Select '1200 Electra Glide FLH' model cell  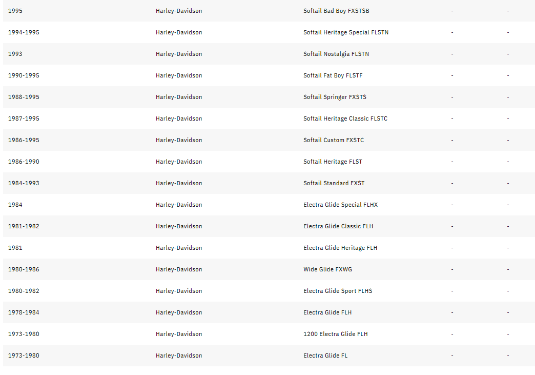point(335,333)
